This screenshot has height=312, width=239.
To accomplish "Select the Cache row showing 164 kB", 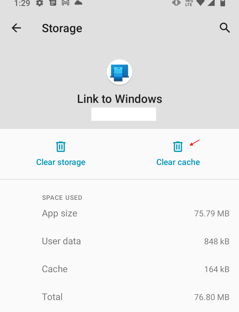I will coord(119,269).
